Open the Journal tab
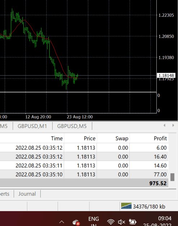This screenshot has height=226, width=178. (x=27, y=194)
